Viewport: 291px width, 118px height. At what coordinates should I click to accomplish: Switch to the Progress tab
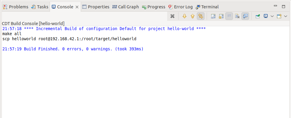(x=153, y=7)
